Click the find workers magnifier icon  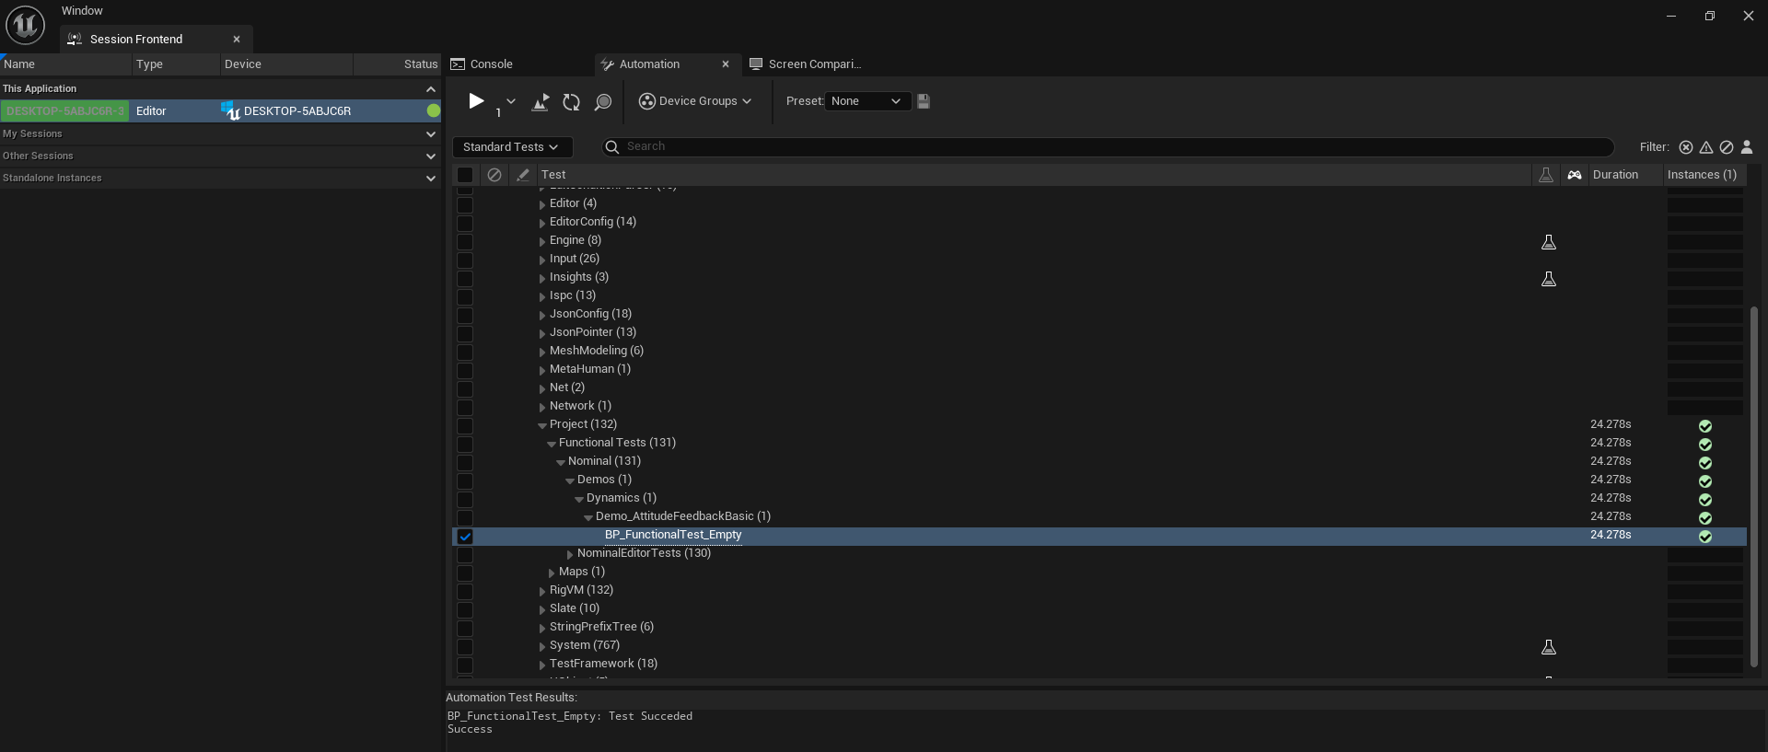603,101
